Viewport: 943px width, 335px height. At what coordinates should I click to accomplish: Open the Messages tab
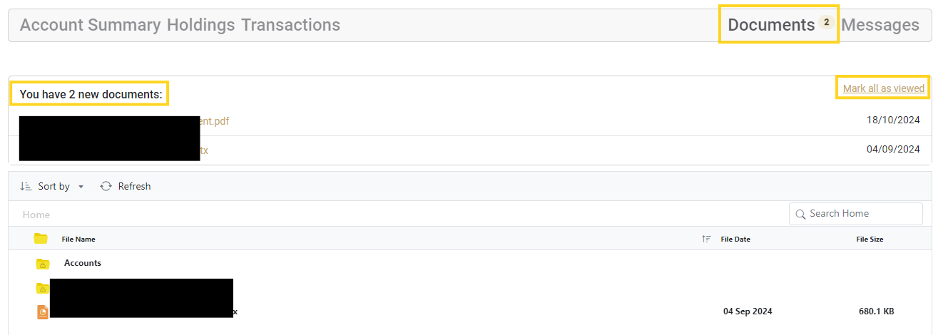pos(880,25)
